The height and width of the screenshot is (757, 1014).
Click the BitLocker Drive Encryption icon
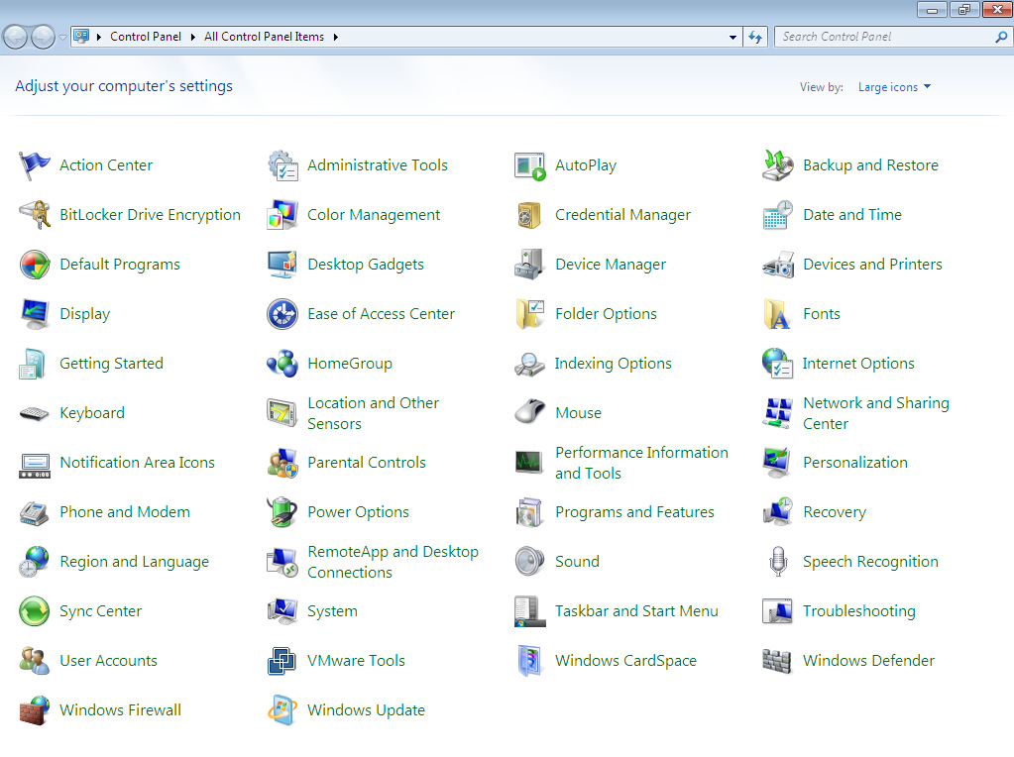tap(35, 215)
